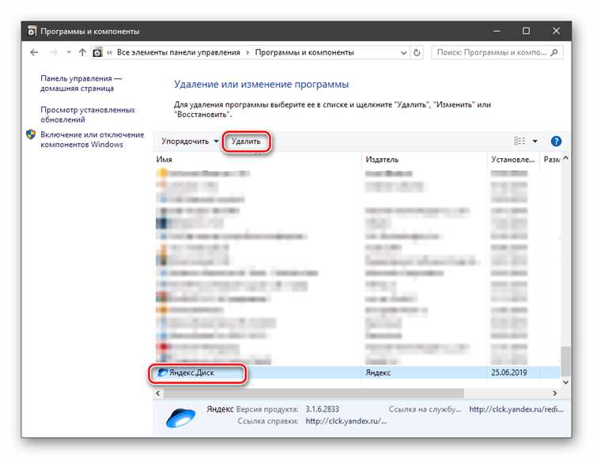Click the change view icon

[519, 141]
